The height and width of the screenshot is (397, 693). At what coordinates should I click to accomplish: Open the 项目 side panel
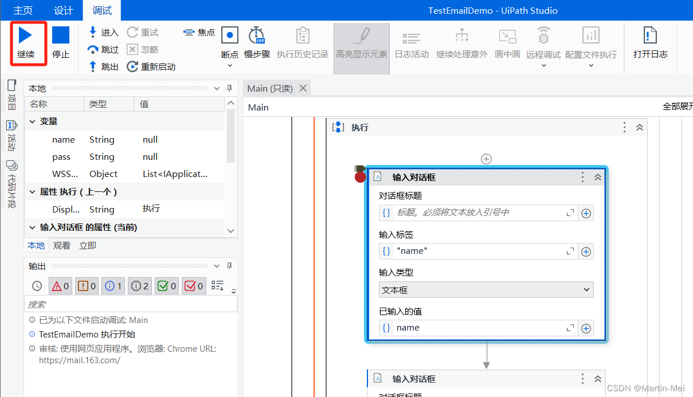[x=11, y=95]
